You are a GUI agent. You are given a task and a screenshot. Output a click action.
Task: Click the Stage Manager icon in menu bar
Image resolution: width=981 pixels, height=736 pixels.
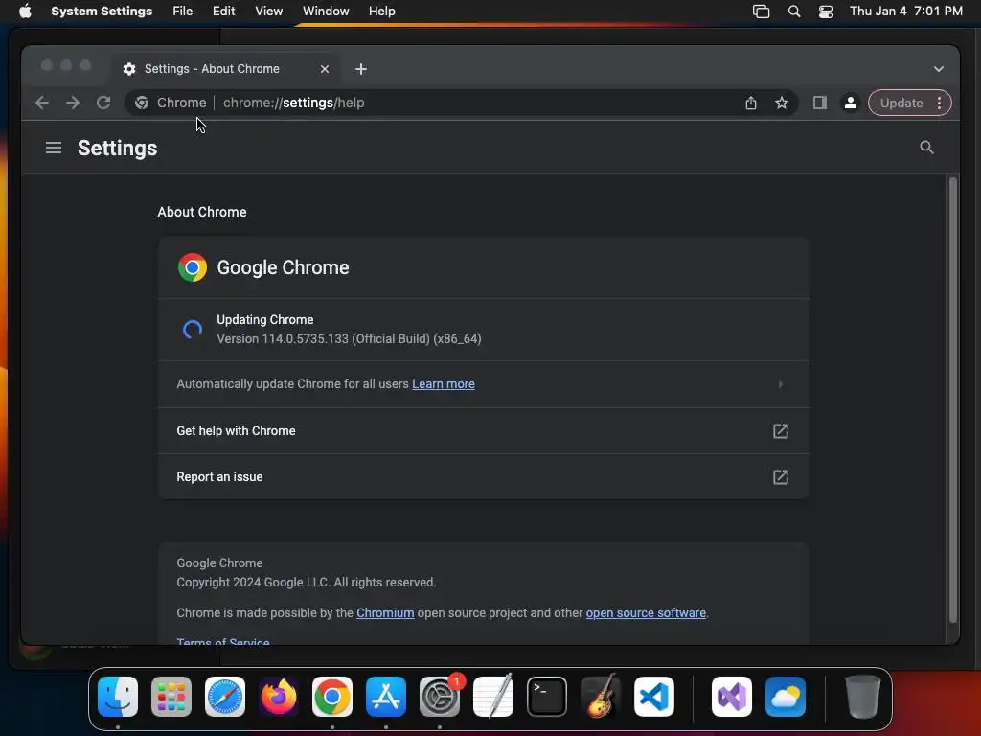click(x=761, y=11)
